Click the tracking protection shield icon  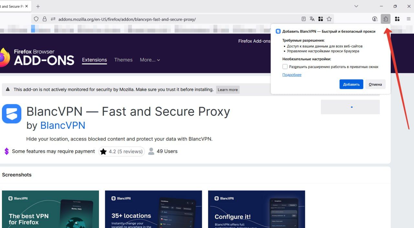tap(36, 19)
